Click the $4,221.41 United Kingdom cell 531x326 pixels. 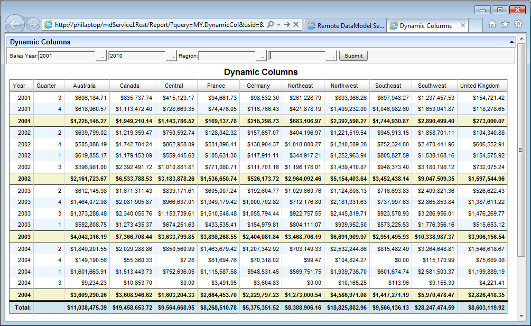tap(482, 283)
